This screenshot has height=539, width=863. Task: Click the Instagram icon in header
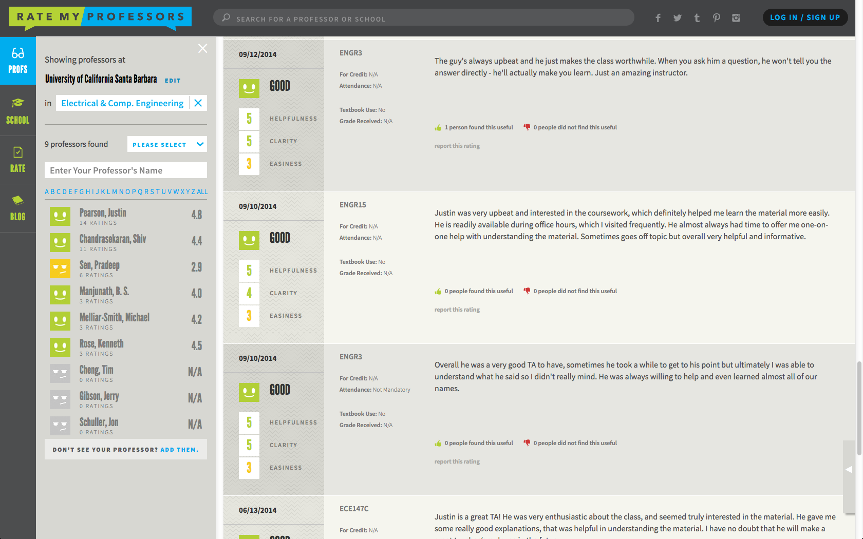pos(736,18)
